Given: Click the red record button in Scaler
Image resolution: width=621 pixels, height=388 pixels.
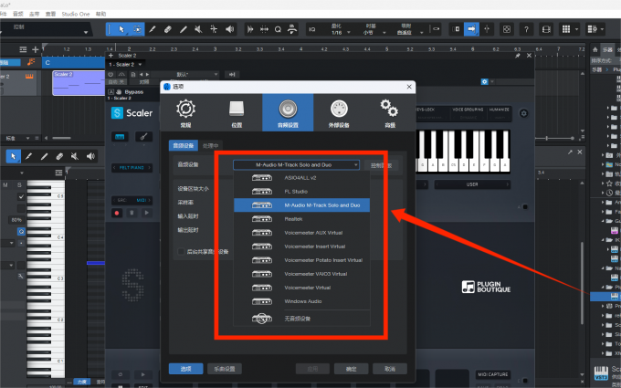Looking at the screenshot, I should 117,213.
